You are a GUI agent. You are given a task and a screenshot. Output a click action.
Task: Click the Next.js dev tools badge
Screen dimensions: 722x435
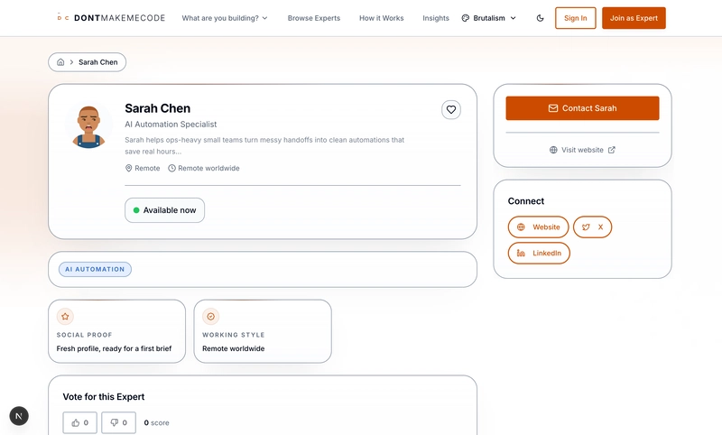tap(19, 415)
